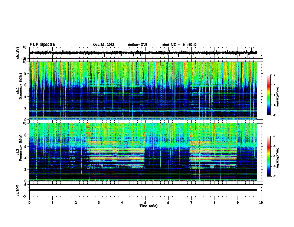Image resolution: width=294 pixels, height=227 pixels.
Task: Click the "VLF Spectra" plot title
Action: coord(42,45)
